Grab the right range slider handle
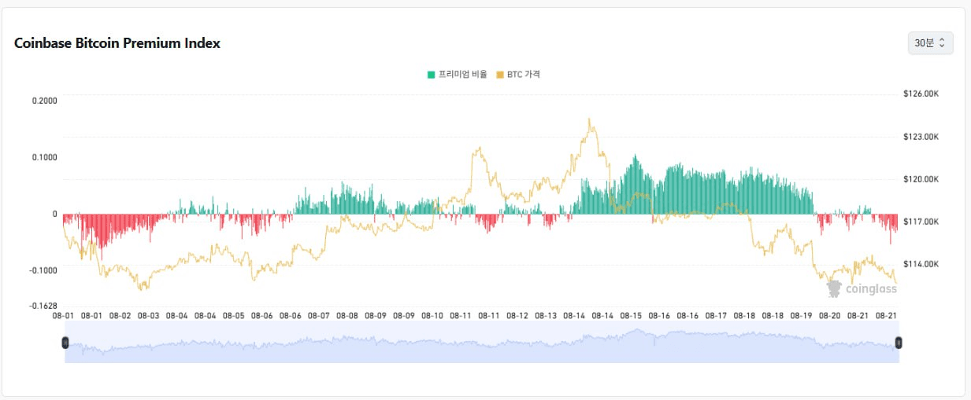Screen dimensions: 971x400 899,343
